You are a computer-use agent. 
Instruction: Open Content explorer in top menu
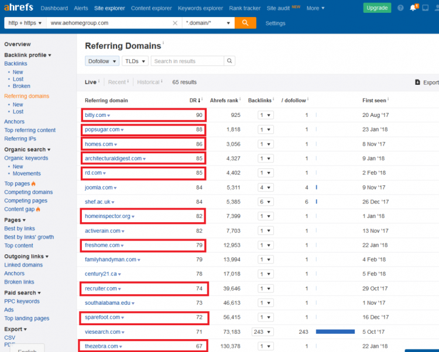click(152, 8)
